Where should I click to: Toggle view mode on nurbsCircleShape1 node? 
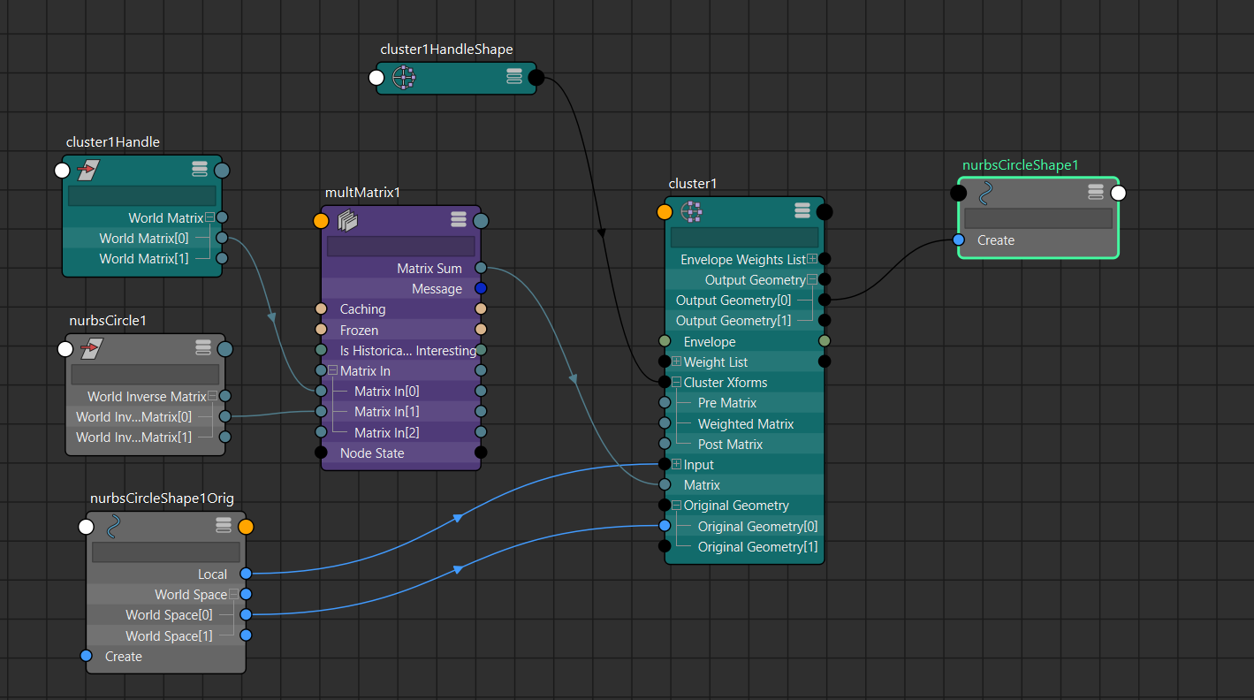pos(1096,192)
